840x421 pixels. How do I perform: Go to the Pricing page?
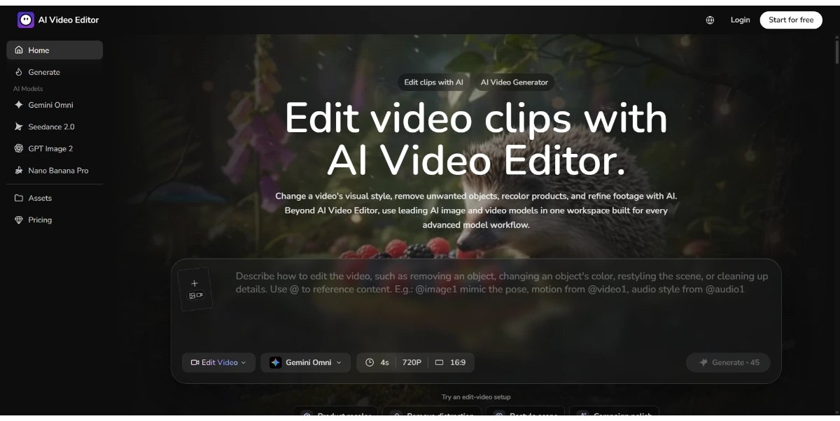pyautogui.click(x=55, y=220)
